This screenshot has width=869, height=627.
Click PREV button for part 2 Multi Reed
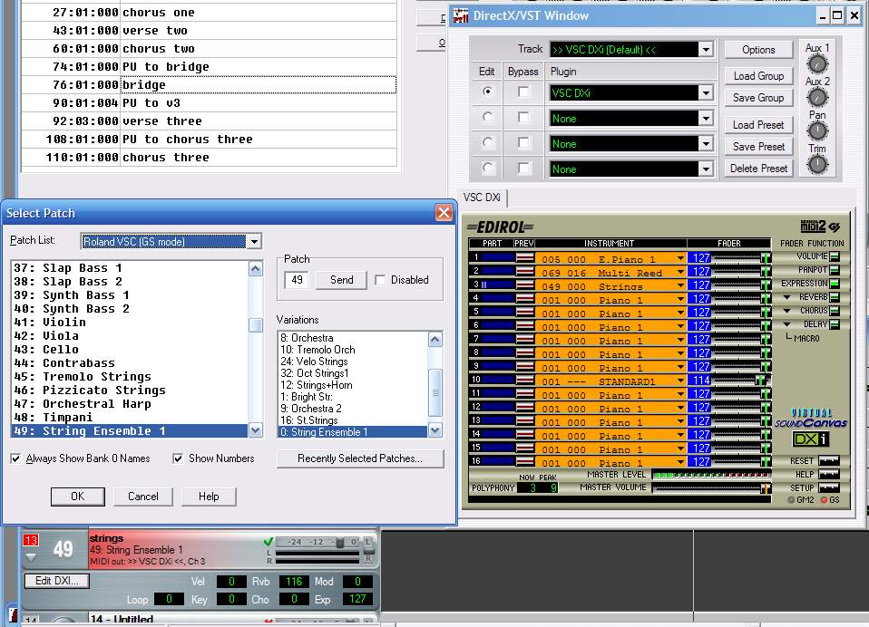coord(525,271)
